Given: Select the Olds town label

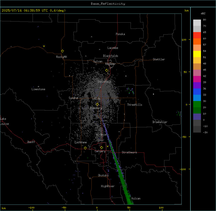Looking at the screenshot, I should click(97, 99).
